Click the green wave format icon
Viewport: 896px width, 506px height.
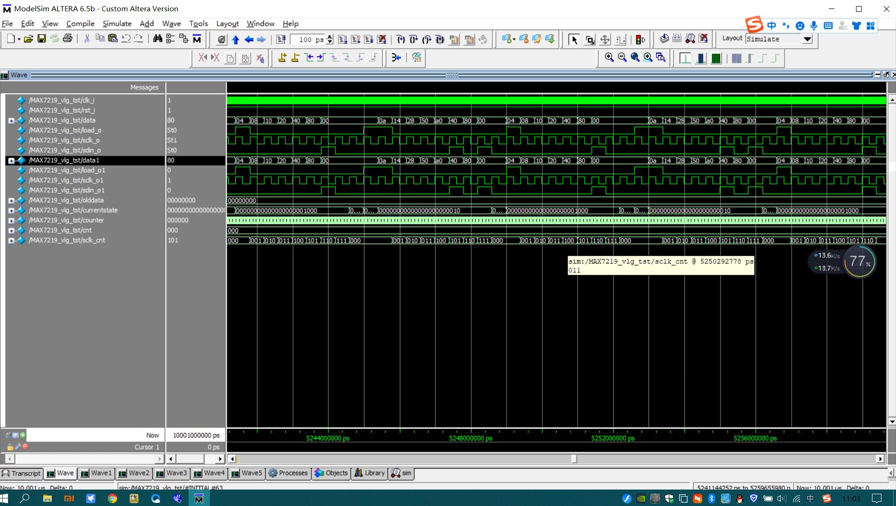coord(716,58)
